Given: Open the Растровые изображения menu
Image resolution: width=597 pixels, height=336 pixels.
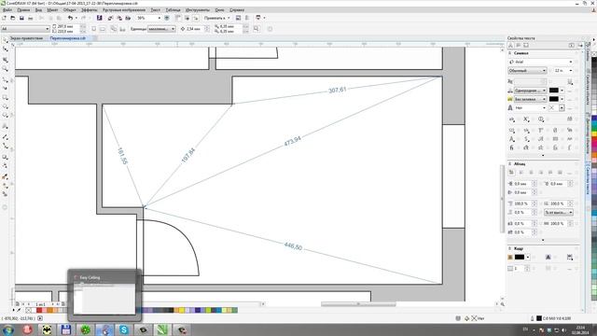Looking at the screenshot, I should 124,10.
